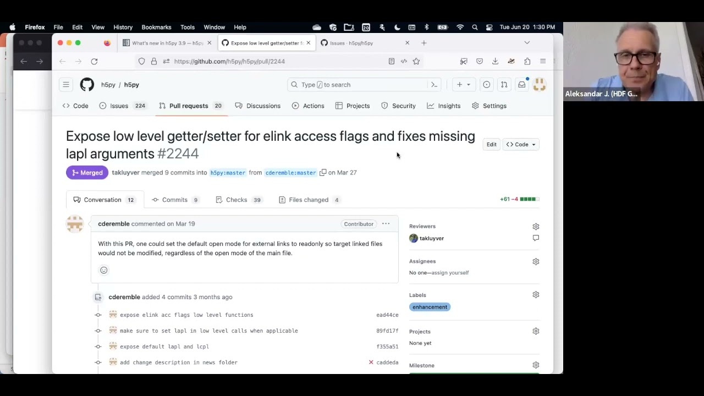Edit Assignees with the gear icon
The height and width of the screenshot is (396, 704).
pyautogui.click(x=536, y=262)
